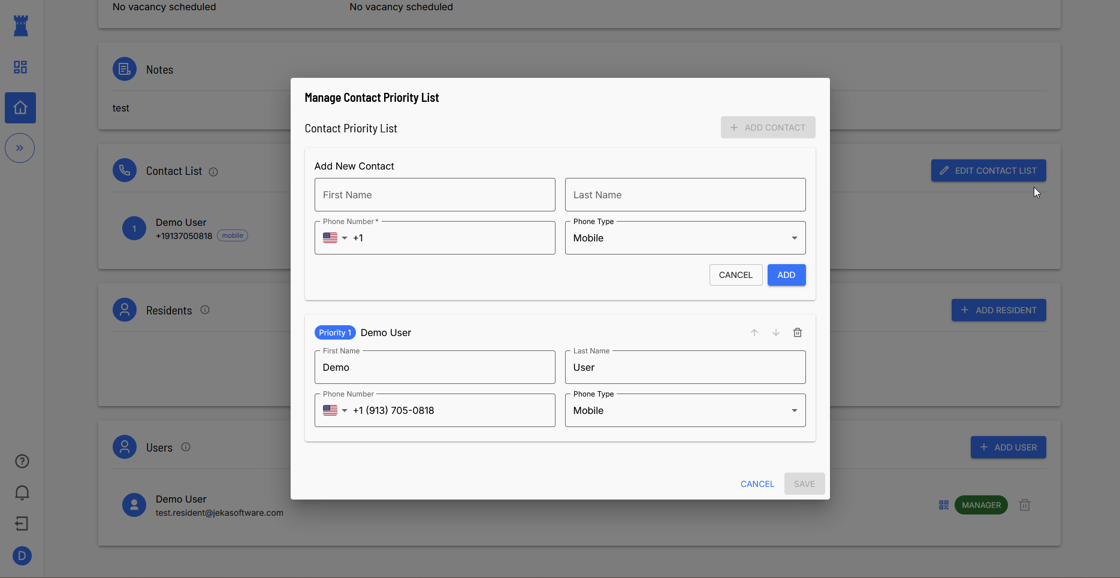The height and width of the screenshot is (578, 1120).
Task: Click the First Name field for new contact
Action: pyautogui.click(x=434, y=195)
